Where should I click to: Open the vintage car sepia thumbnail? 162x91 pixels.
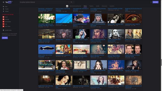point(116,80)
